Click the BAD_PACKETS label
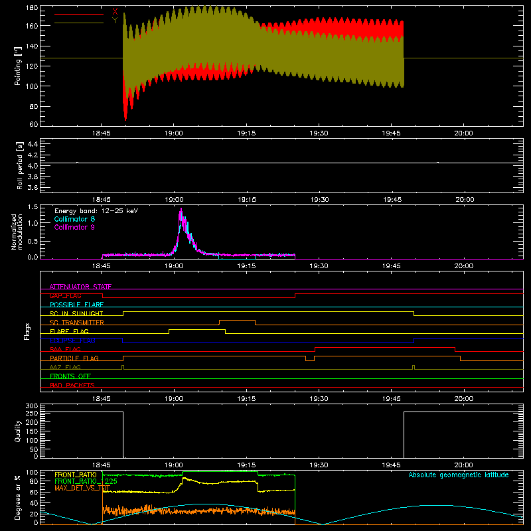This screenshot has width=531, height=531. point(72,385)
